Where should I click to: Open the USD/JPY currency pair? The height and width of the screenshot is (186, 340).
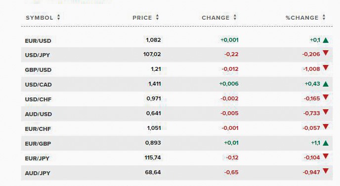point(37,55)
